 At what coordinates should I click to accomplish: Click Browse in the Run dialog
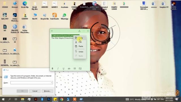48,91
